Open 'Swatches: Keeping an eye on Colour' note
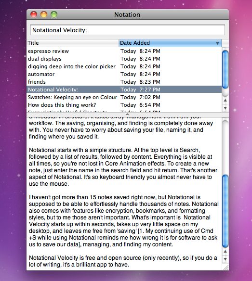The height and width of the screenshot is (281, 252). click(x=124, y=97)
